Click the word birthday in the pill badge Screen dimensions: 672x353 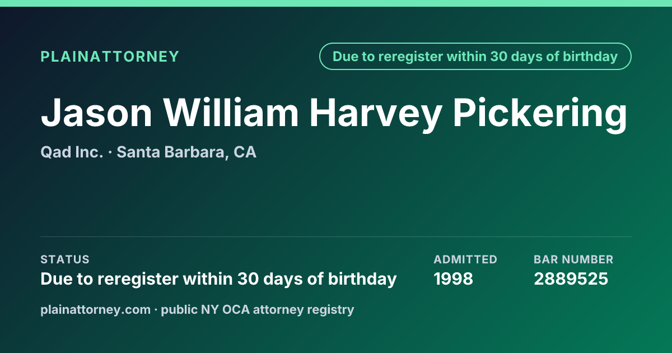click(x=591, y=57)
